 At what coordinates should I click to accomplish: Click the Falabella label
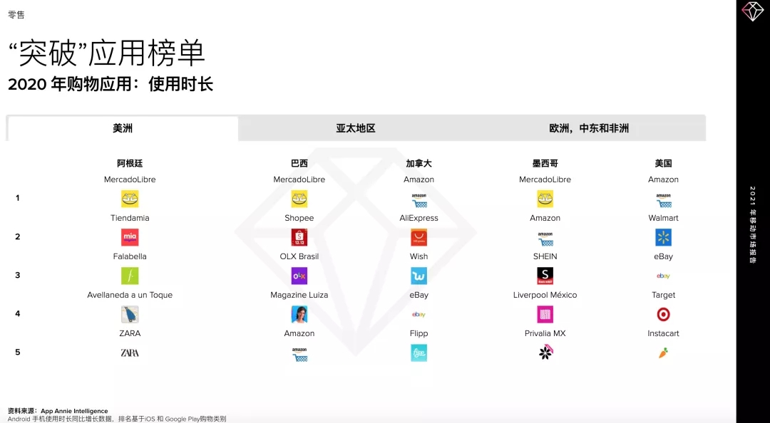click(x=130, y=256)
